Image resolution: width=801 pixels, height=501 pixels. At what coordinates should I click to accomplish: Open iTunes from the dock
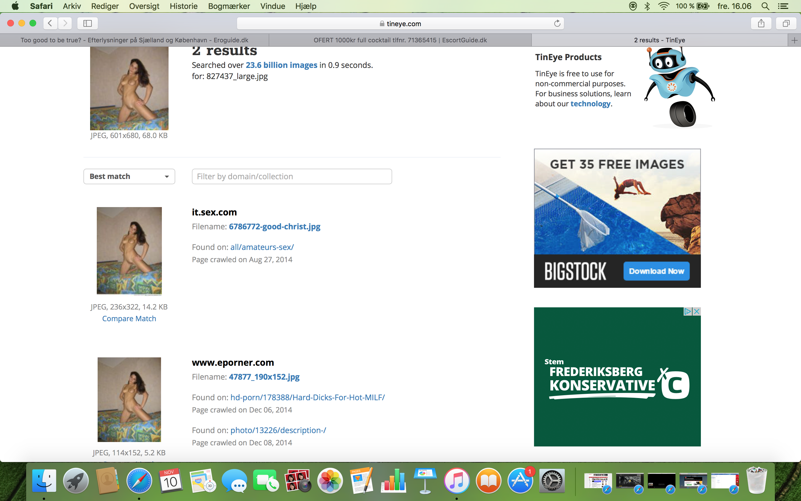(x=457, y=480)
